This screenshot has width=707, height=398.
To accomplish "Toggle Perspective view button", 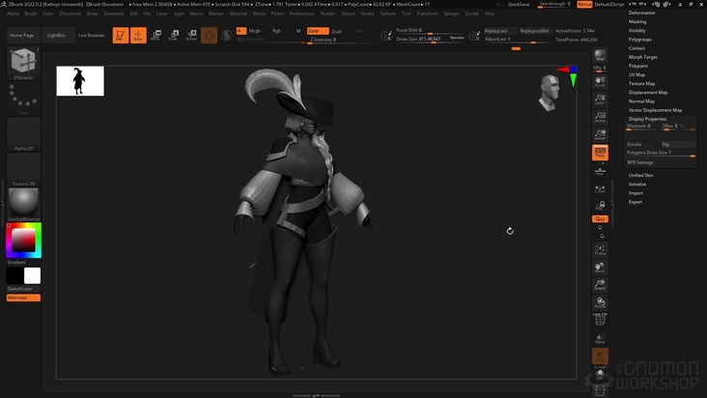I will [600, 153].
